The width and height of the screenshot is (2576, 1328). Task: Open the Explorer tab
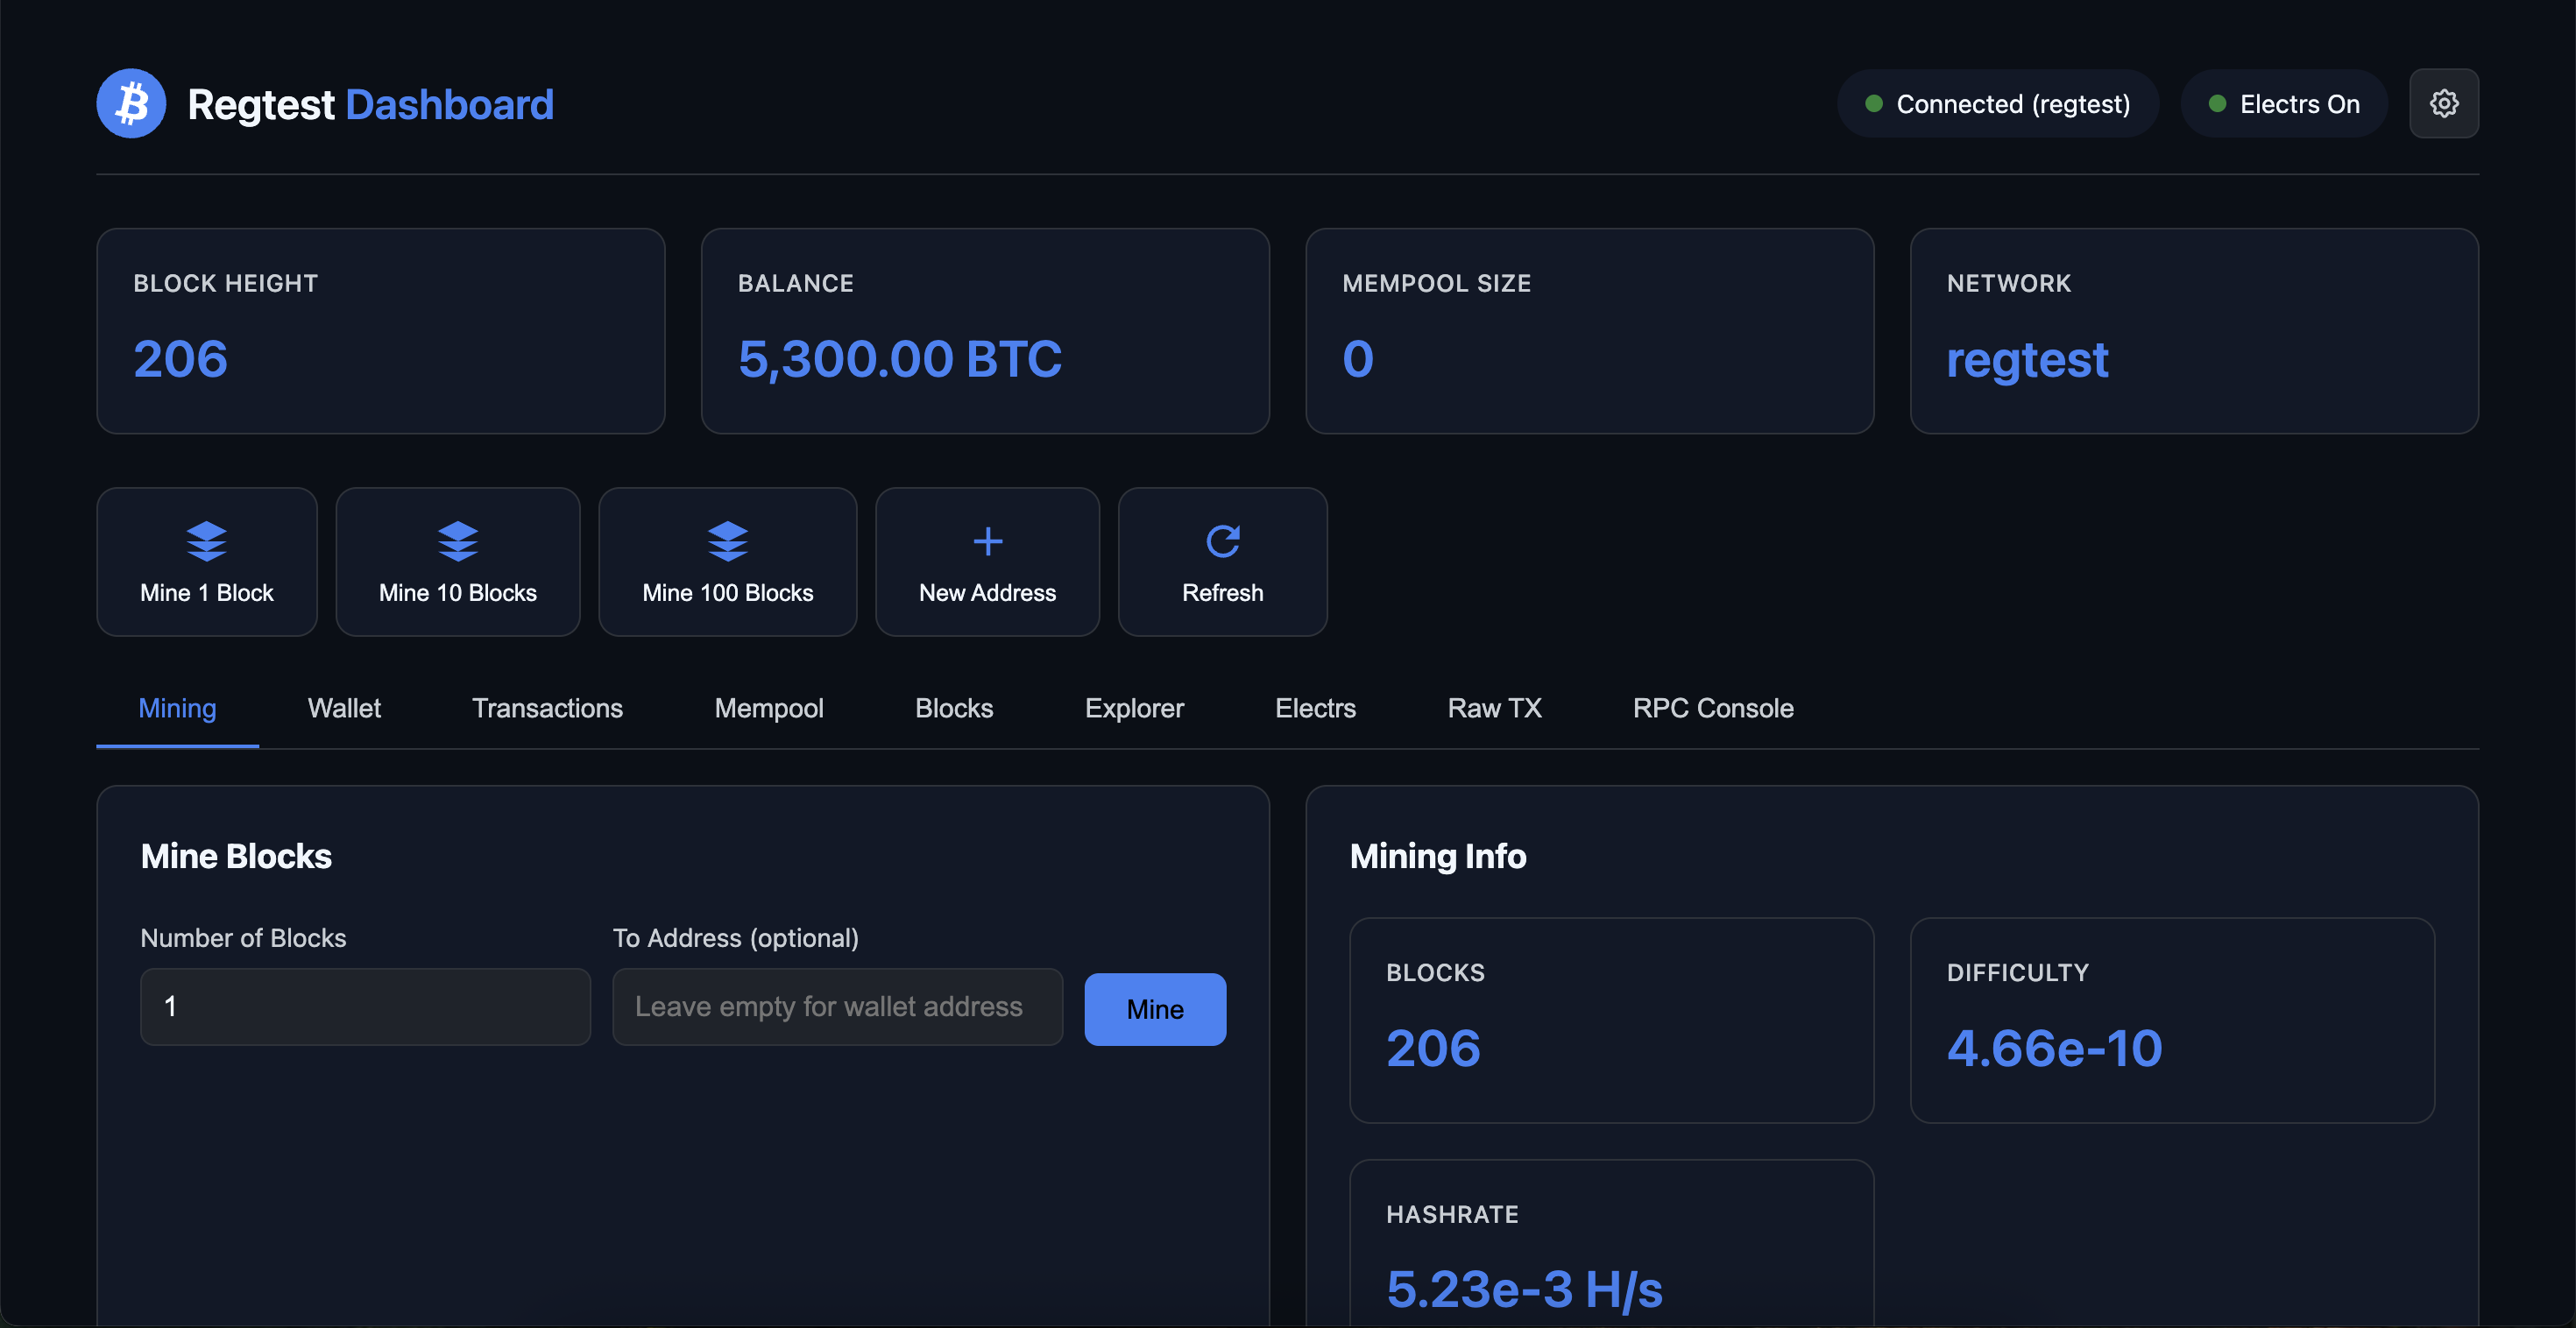[1133, 708]
